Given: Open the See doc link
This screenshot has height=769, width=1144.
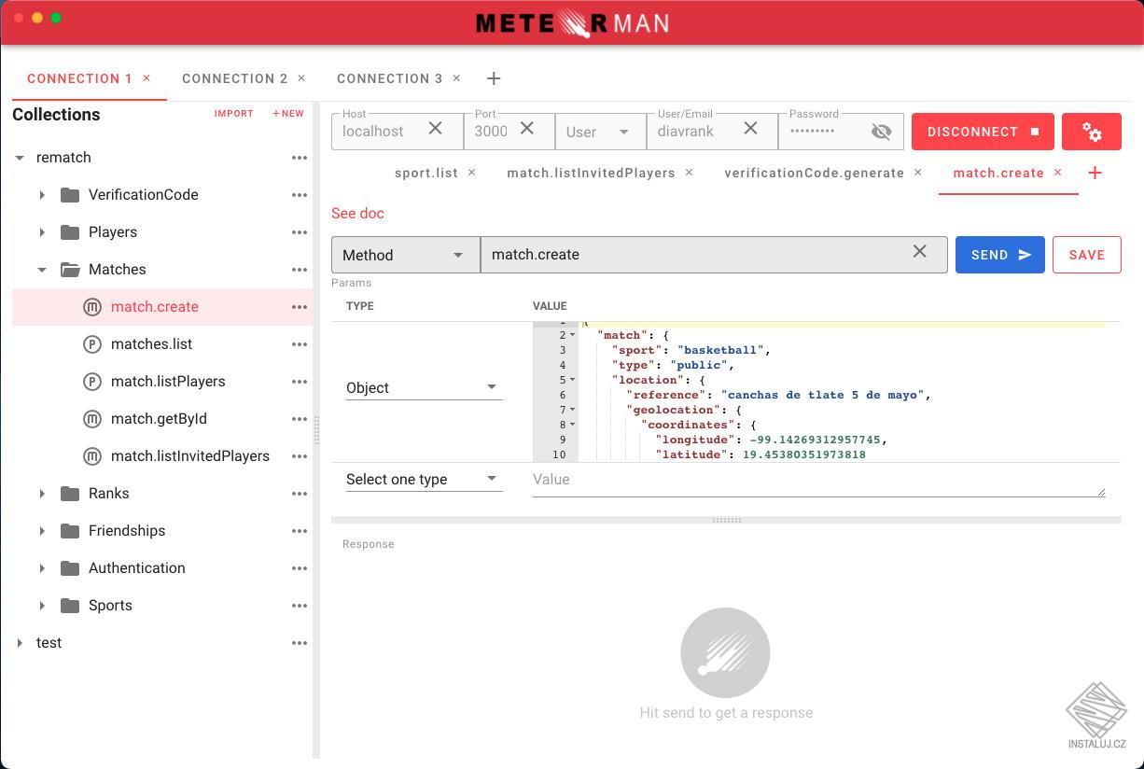Looking at the screenshot, I should 357,213.
